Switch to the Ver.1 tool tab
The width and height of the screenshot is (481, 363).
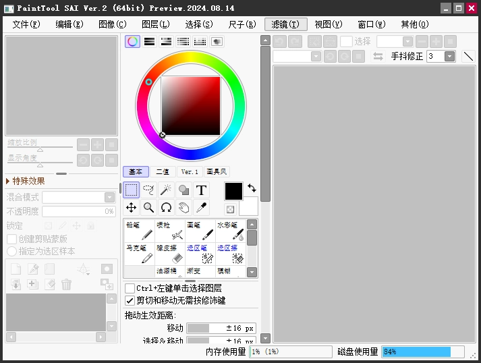coord(190,172)
